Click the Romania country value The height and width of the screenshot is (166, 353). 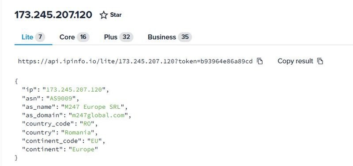tap(78, 132)
